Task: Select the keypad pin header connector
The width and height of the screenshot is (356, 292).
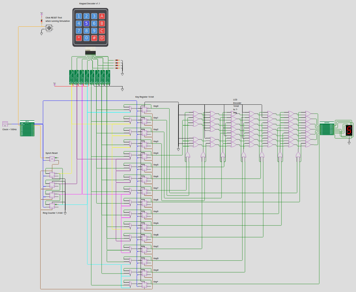Action: pyautogui.click(x=90, y=53)
